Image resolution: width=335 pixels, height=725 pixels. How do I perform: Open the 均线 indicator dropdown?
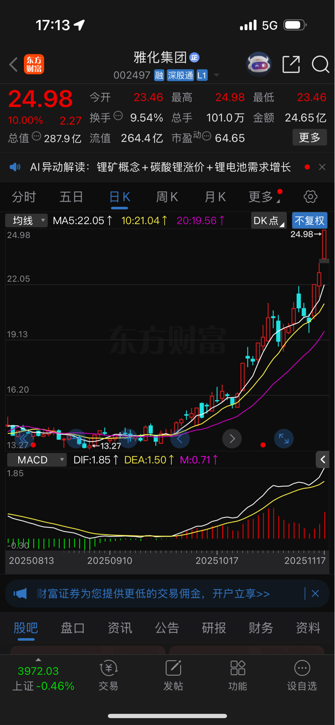point(26,221)
